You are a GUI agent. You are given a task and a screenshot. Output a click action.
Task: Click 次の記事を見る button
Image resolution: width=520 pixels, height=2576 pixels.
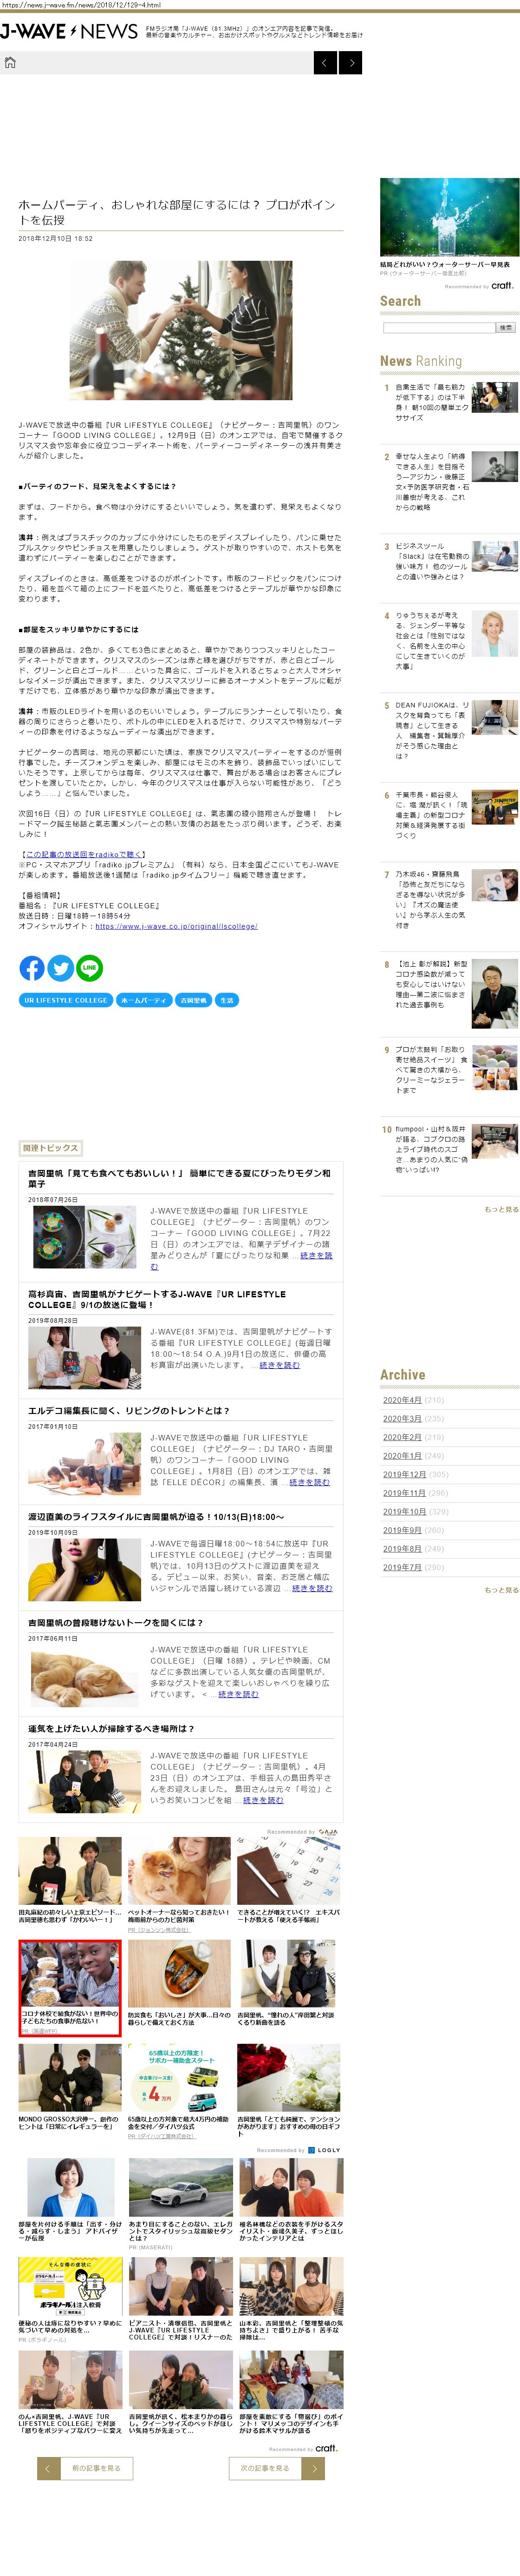pyautogui.click(x=276, y=2468)
